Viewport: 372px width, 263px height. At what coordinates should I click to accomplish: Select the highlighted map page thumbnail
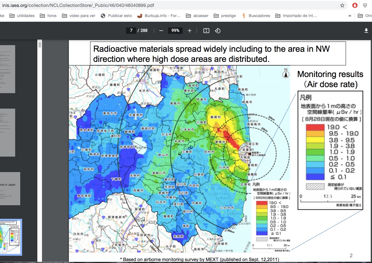click(11, 237)
